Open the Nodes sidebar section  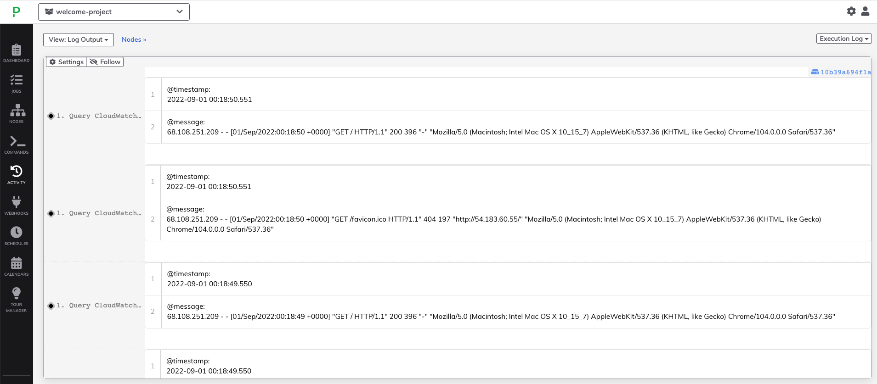[x=17, y=114]
